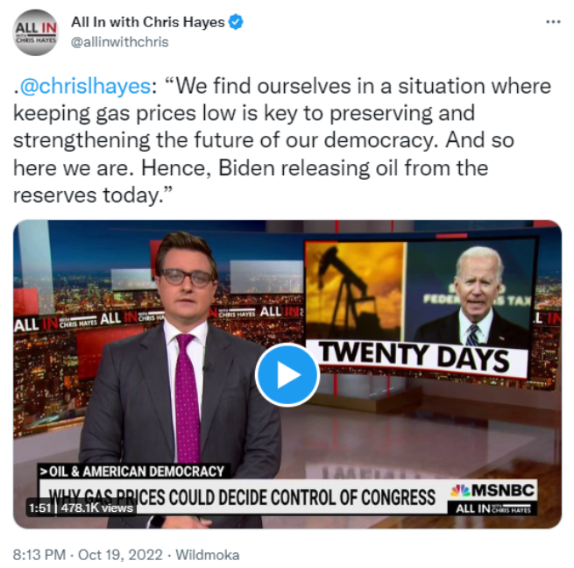574x568 pixels.
Task: Click the gas prices headline banner
Action: click(243, 497)
